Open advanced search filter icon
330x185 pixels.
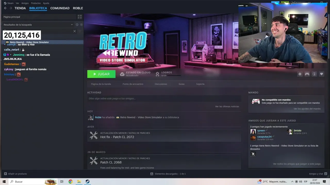click(80, 31)
